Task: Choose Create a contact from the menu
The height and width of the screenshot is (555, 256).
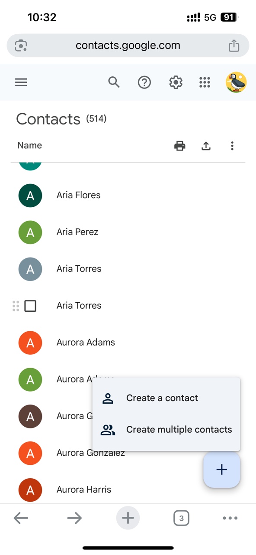Action: (162, 398)
